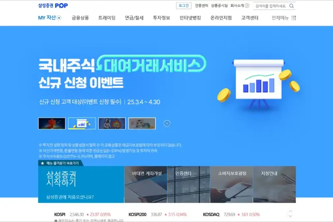Click the presentation chart illustration in banner
This screenshot has width=333, height=222.
[x=258, y=84]
